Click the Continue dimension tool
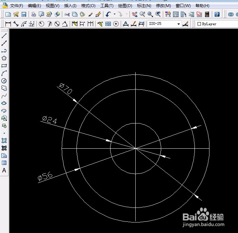The width and height of the screenshot is (238, 233). point(90,24)
